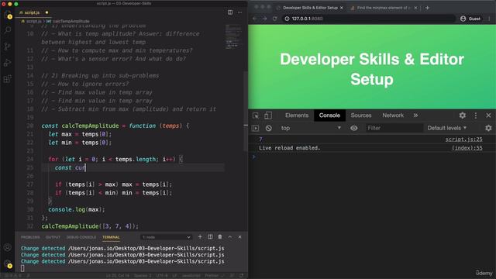This screenshot has height=279, width=496.
Task: Open the Search view in activity bar
Action: pos(8,30)
